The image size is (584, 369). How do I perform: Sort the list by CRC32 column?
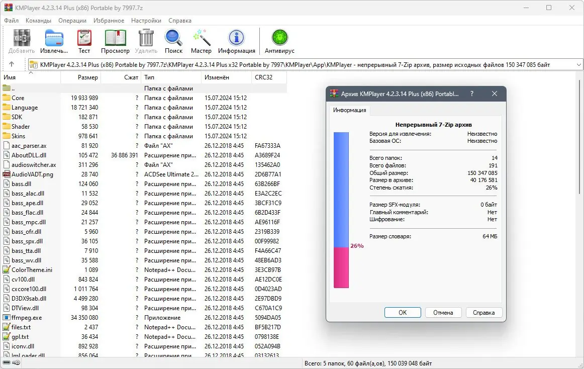coord(269,77)
